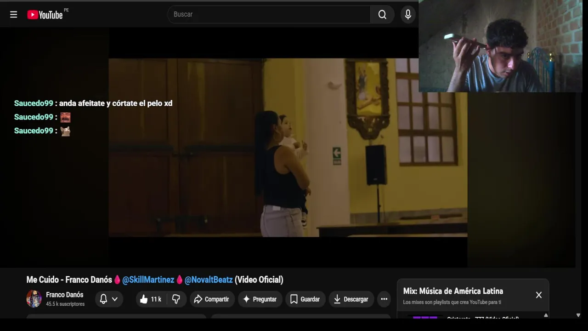This screenshot has height=331, width=588.
Task: Click the face emote in Saucedo99's chat message
Action: (65, 117)
